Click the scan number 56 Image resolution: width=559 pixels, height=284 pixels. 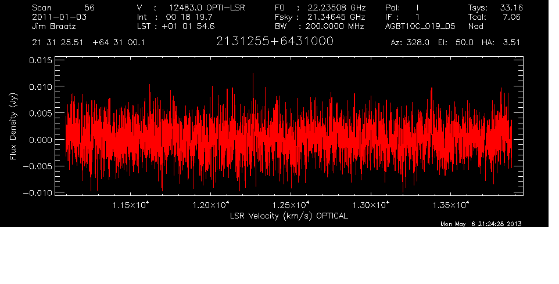[x=89, y=8]
